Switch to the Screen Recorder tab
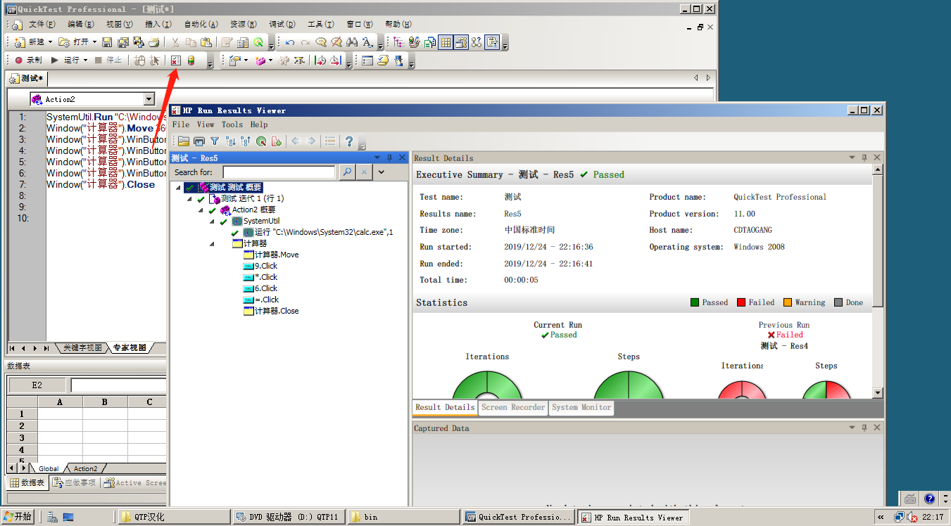 [x=513, y=407]
